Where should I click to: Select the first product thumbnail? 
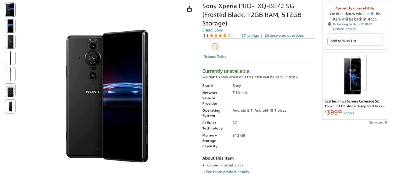10,10
